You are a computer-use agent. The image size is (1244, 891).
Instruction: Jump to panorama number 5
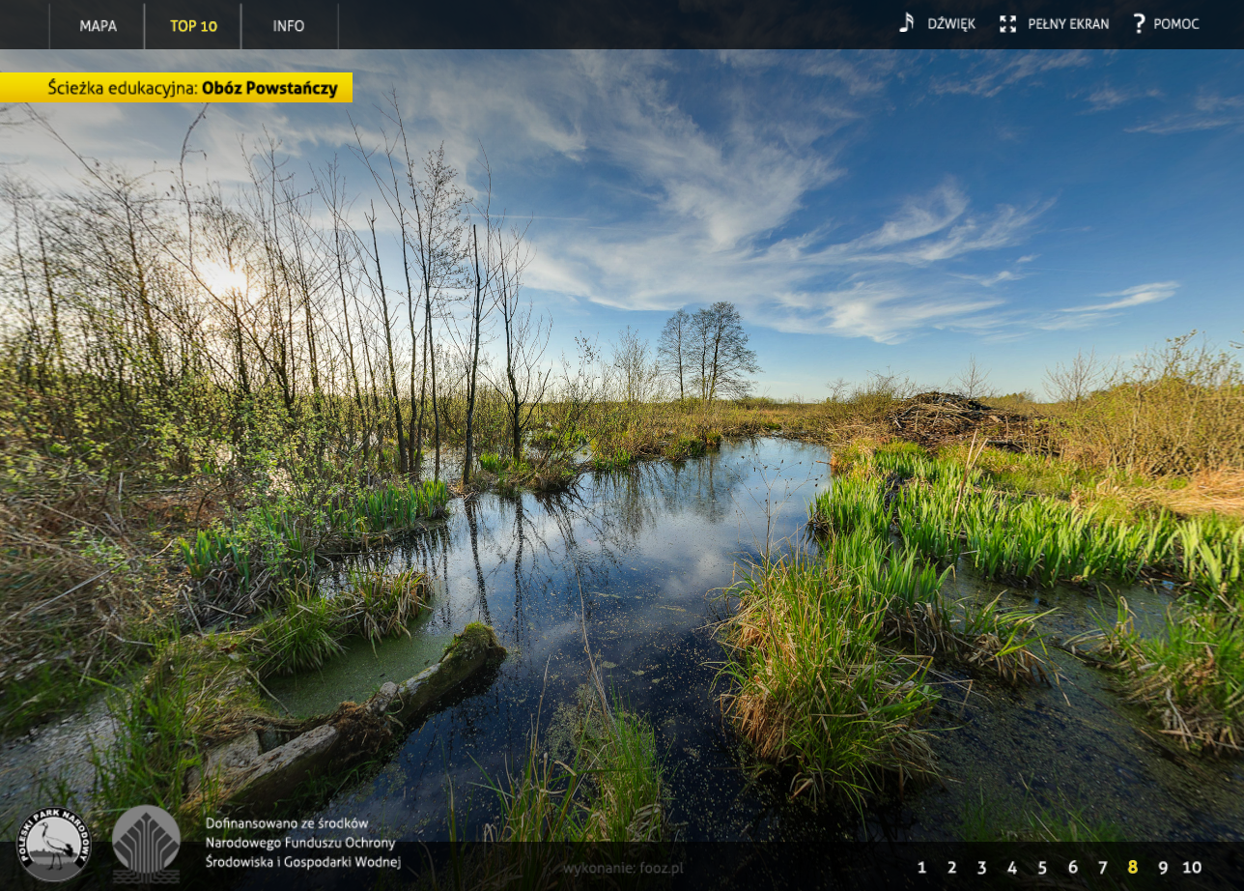click(1041, 868)
